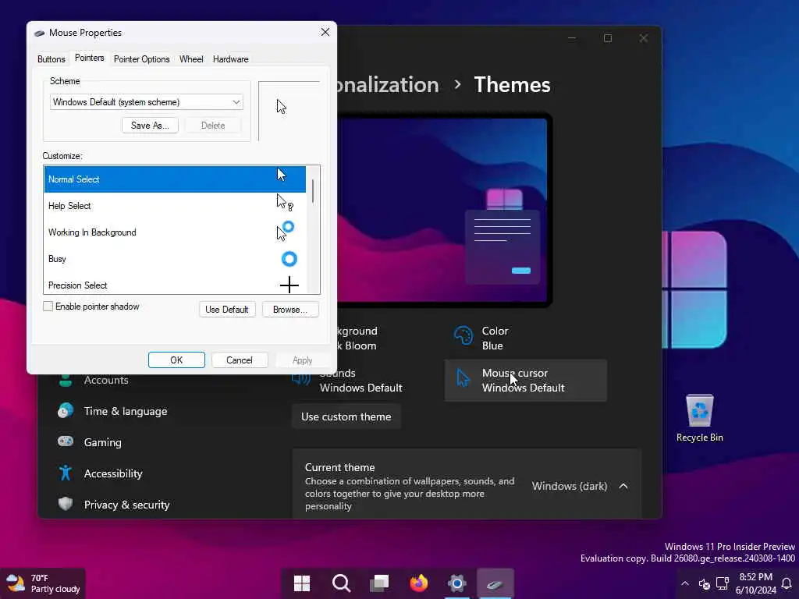799x599 pixels.
Task: Open the pointer Scheme dropdown
Action: click(146, 102)
